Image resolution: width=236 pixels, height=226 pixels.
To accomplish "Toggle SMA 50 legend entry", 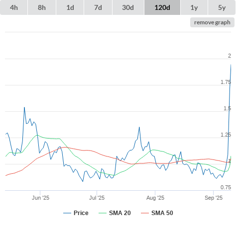I will click(x=162, y=213).
